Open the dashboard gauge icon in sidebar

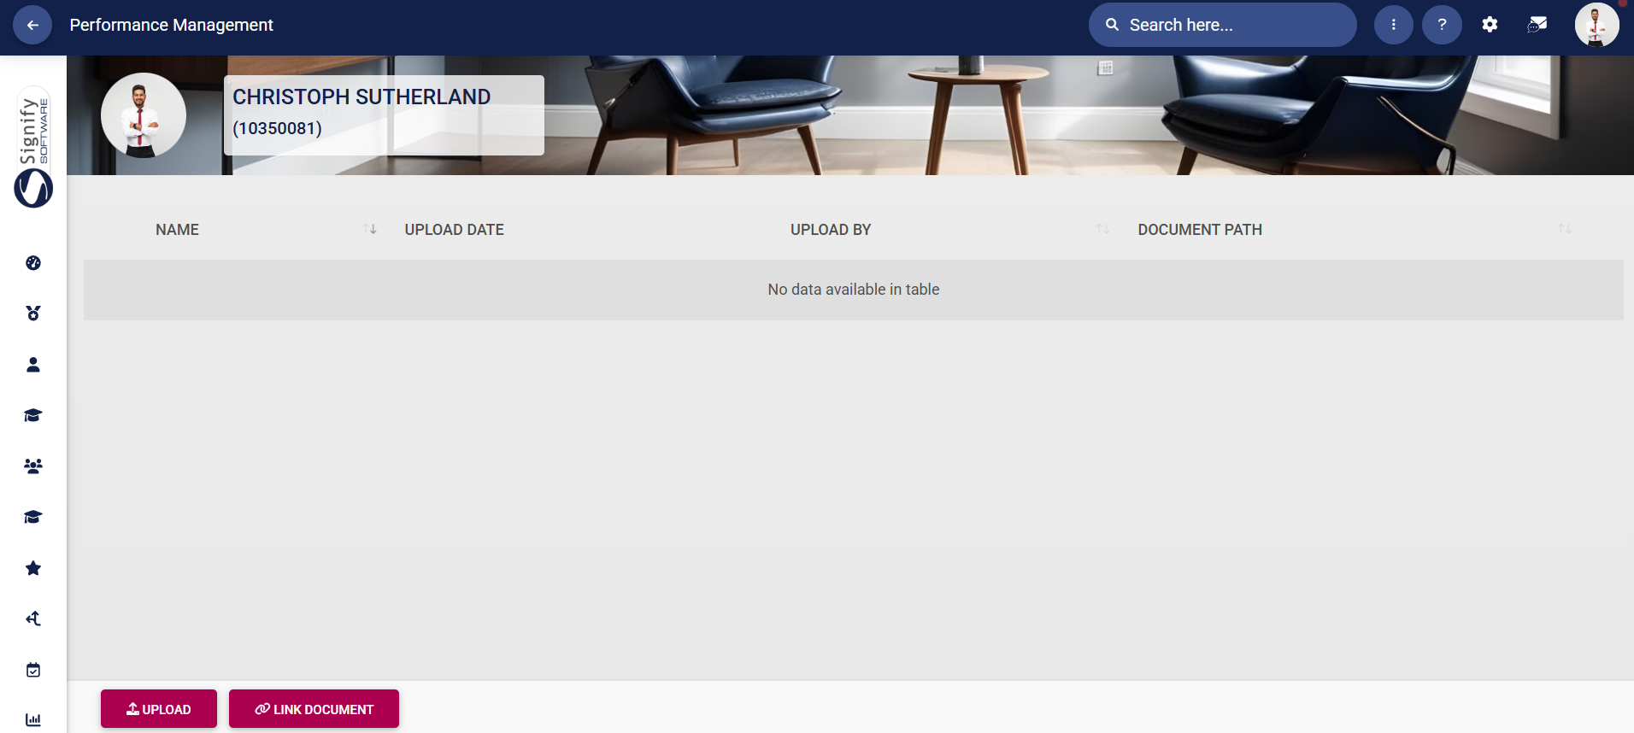(33, 263)
